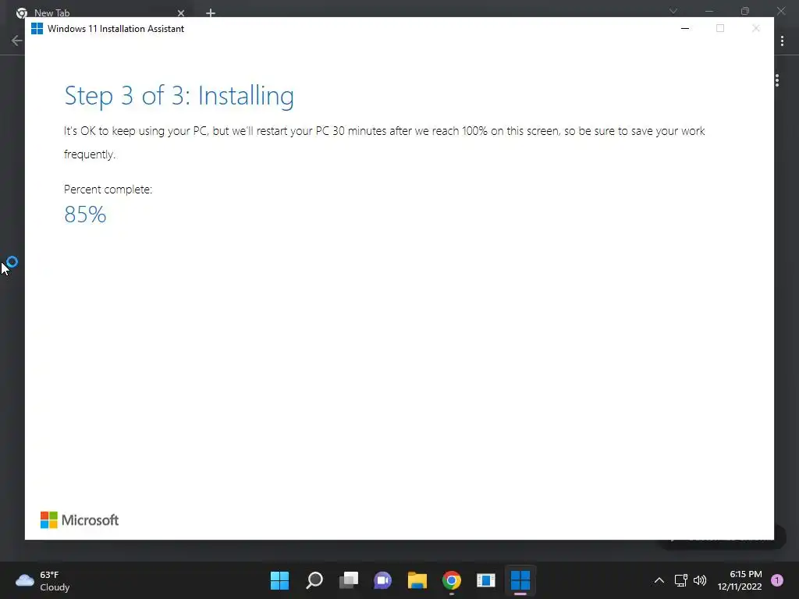Launch the Chat app from taskbar
The height and width of the screenshot is (599, 799).
pyautogui.click(x=382, y=580)
